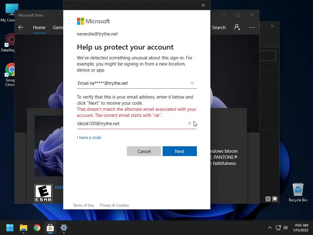Click the neverdie@trythe.net account text
Image resolution: width=313 pixels, height=235 pixels.
point(97,34)
